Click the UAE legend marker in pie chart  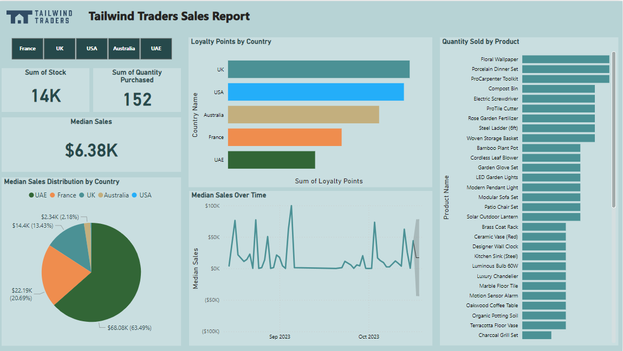[31, 195]
